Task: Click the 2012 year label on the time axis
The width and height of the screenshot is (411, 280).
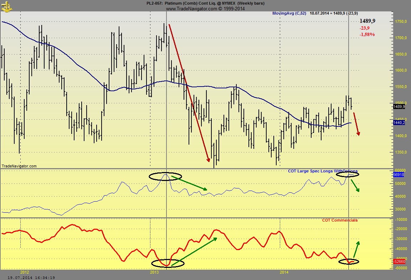Action: pyautogui.click(x=25, y=272)
